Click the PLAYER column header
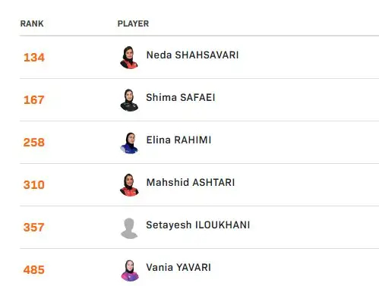 (133, 24)
